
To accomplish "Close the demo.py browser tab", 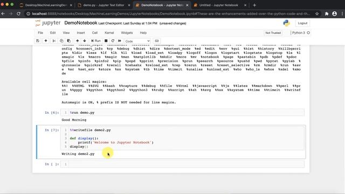I will pos(129,5).
